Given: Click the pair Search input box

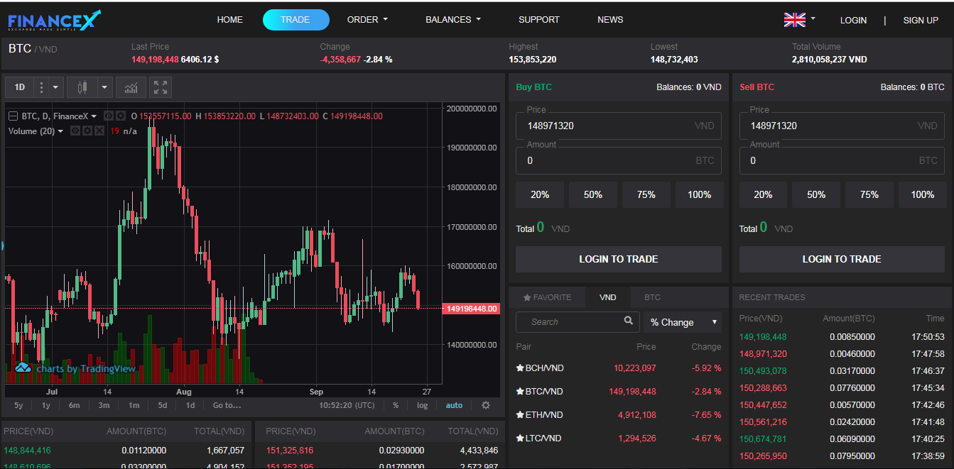Looking at the screenshot, I should point(578,322).
